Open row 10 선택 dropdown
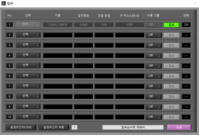 (x=28, y=117)
